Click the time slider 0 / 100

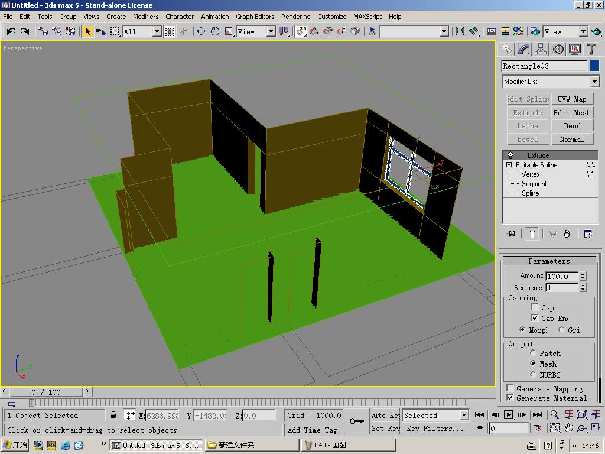coord(46,393)
